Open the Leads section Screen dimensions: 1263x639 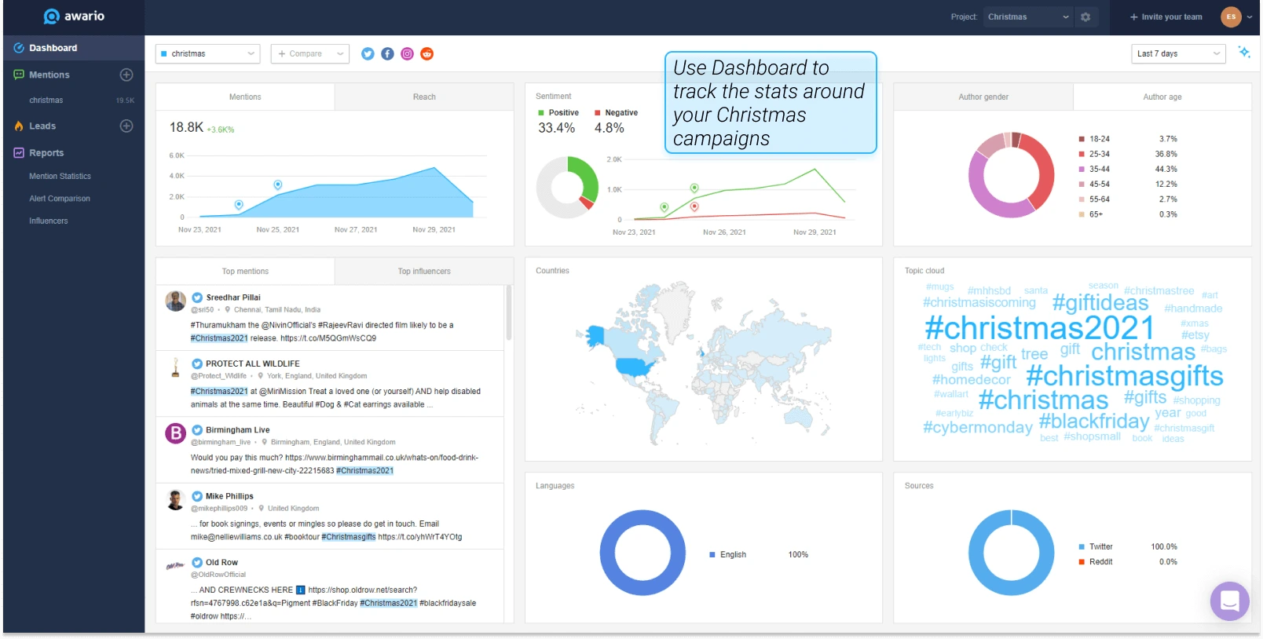tap(42, 126)
